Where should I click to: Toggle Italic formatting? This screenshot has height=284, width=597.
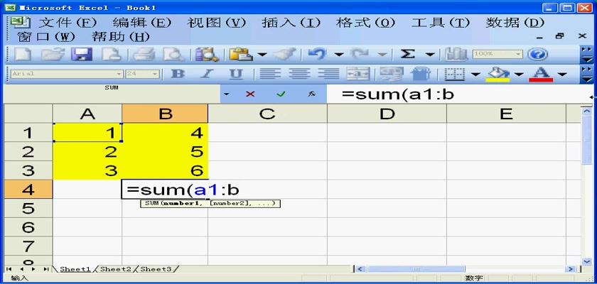(208, 74)
